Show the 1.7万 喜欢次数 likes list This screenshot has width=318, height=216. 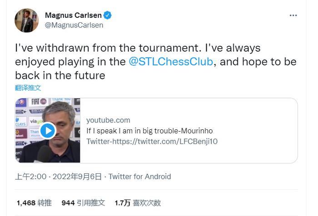(138, 203)
